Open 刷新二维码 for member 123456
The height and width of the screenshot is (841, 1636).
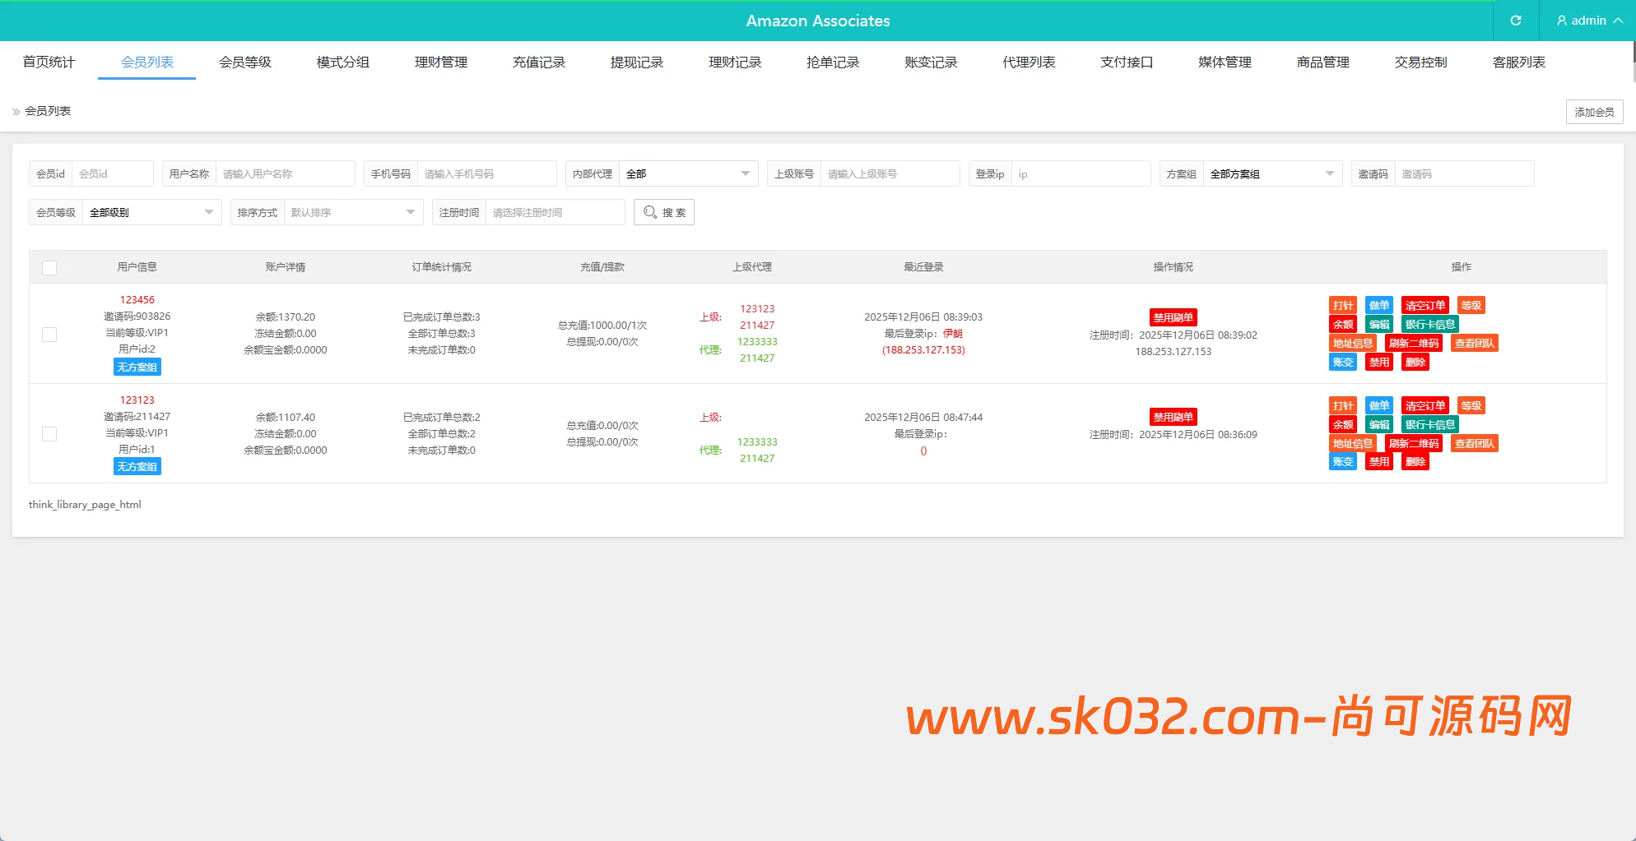(x=1414, y=343)
